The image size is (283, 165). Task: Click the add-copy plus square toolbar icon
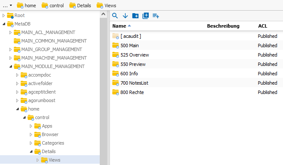(x=146, y=16)
